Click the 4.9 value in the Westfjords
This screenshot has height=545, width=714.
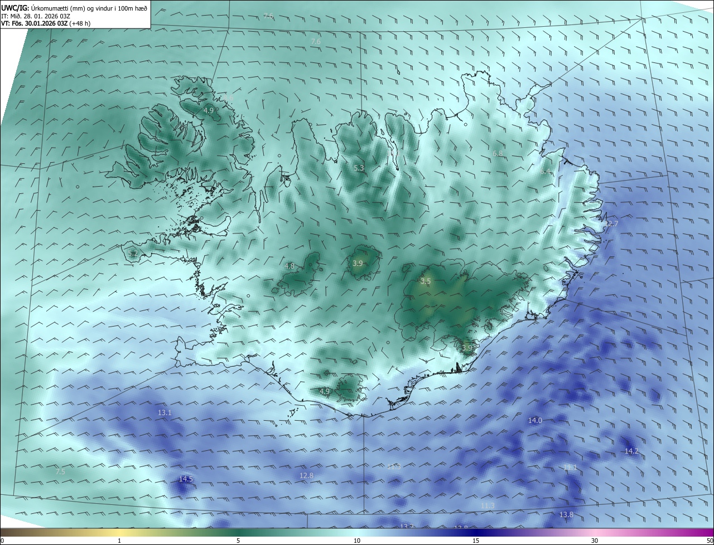pos(208,111)
